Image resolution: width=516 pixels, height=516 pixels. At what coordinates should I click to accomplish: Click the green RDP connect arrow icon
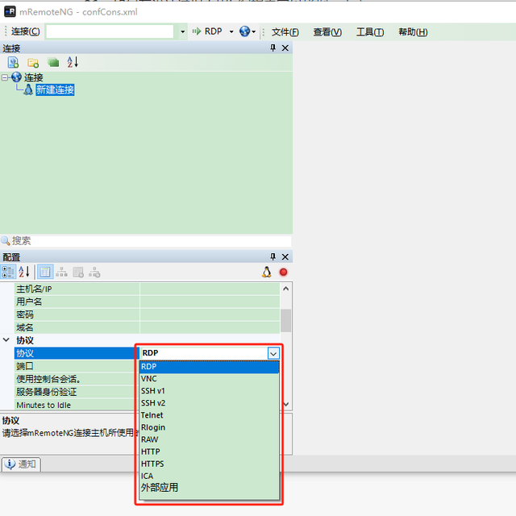(x=197, y=31)
